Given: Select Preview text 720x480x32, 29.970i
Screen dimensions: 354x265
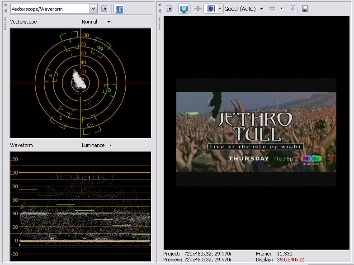Looking at the screenshot, I should (208, 260).
